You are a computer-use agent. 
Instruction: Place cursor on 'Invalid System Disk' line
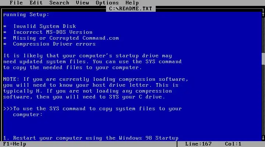45,26
